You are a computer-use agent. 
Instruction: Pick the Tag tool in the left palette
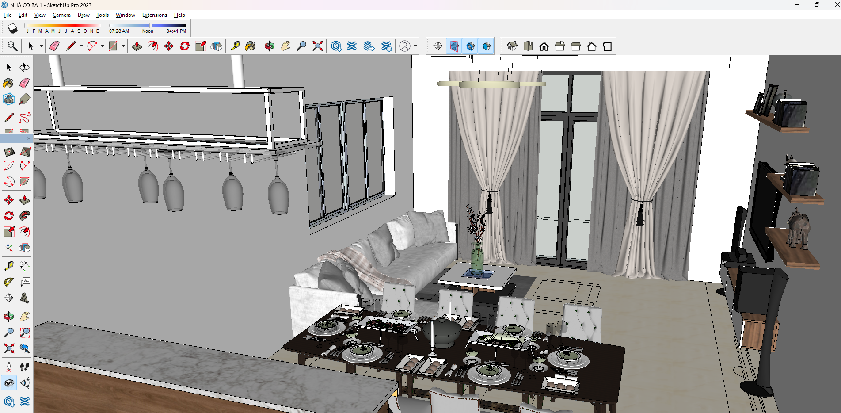(x=25, y=99)
